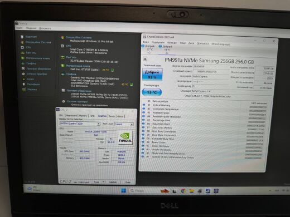Switch to About tab in CPU-Z
This screenshot has height=217, width=290.
coord(120,116)
